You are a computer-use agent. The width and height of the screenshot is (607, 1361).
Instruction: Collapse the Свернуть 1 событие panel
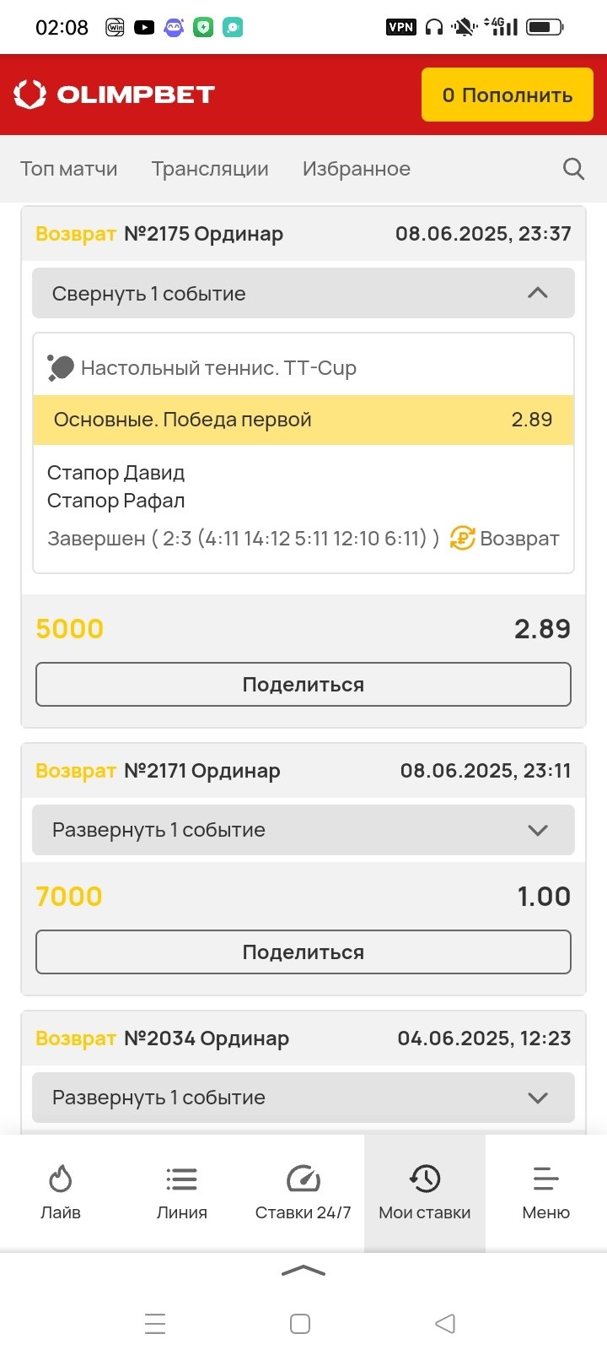coord(303,294)
